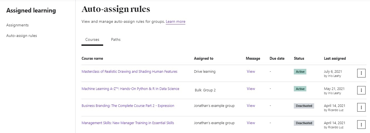Open Business Branding Complete Course link
This screenshot has height=133, width=370.
[x=128, y=106]
